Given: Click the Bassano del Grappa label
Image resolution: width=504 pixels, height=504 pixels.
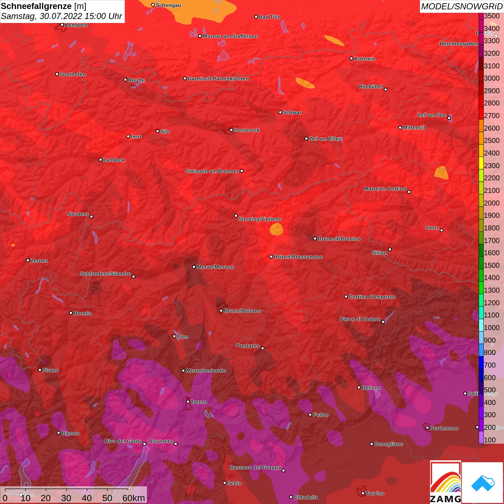Looking at the screenshot, I should pyautogui.click(x=255, y=467).
